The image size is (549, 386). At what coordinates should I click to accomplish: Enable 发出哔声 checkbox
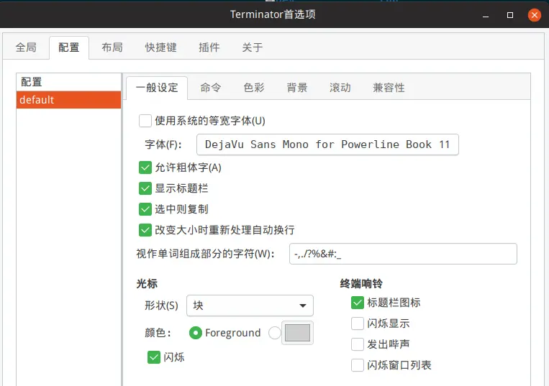coord(358,344)
